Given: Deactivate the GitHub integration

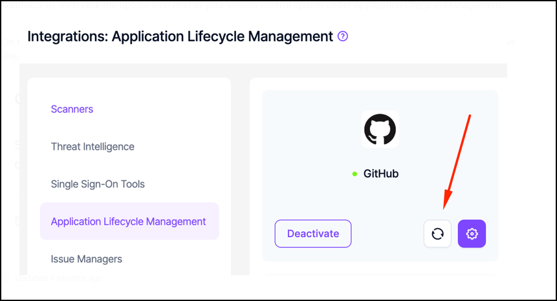Looking at the screenshot, I should pyautogui.click(x=313, y=234).
